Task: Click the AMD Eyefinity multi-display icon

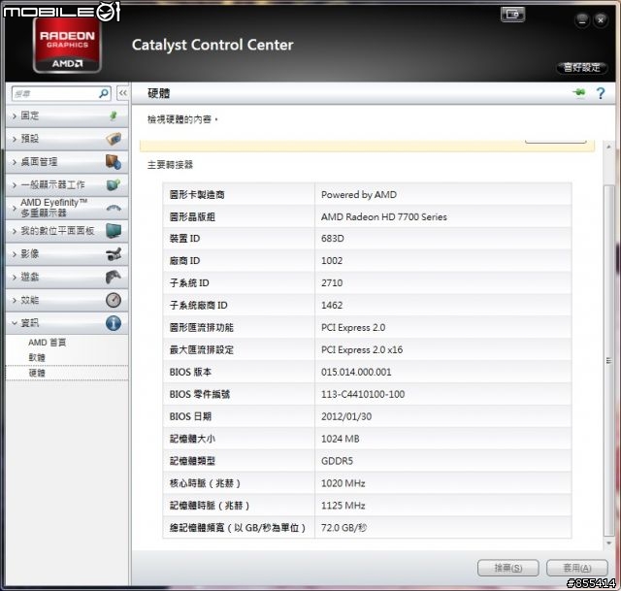Action: (x=114, y=208)
